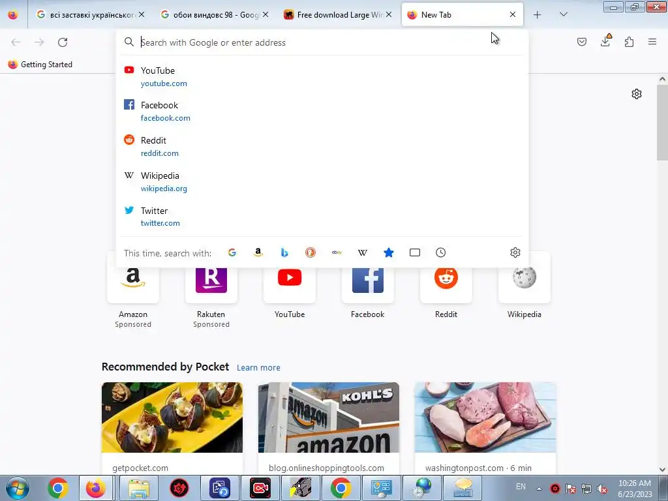The image size is (668, 501).
Task: Click the EN language indicator in taskbar
Action: coord(521,487)
